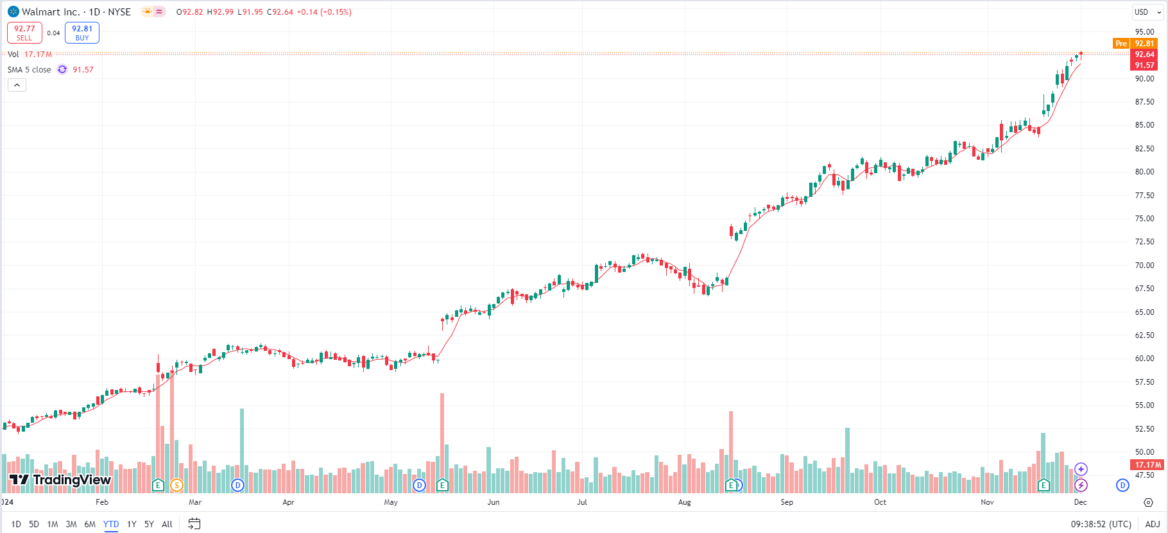
Task: Click the Vol indicator label
Action: click(x=13, y=54)
